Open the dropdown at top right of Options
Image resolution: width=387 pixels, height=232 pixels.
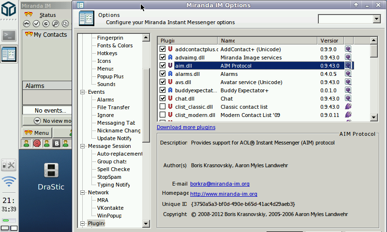point(376,19)
